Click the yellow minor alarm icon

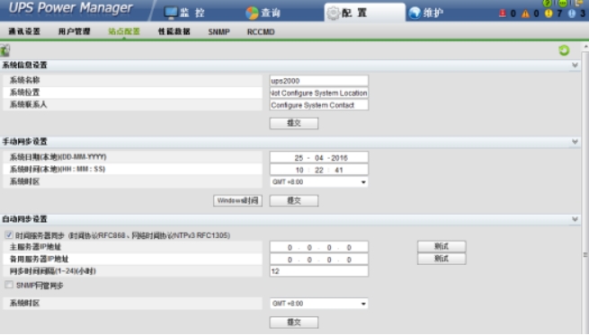click(x=549, y=13)
